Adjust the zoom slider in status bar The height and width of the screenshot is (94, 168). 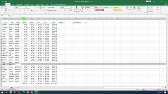(x=158, y=90)
